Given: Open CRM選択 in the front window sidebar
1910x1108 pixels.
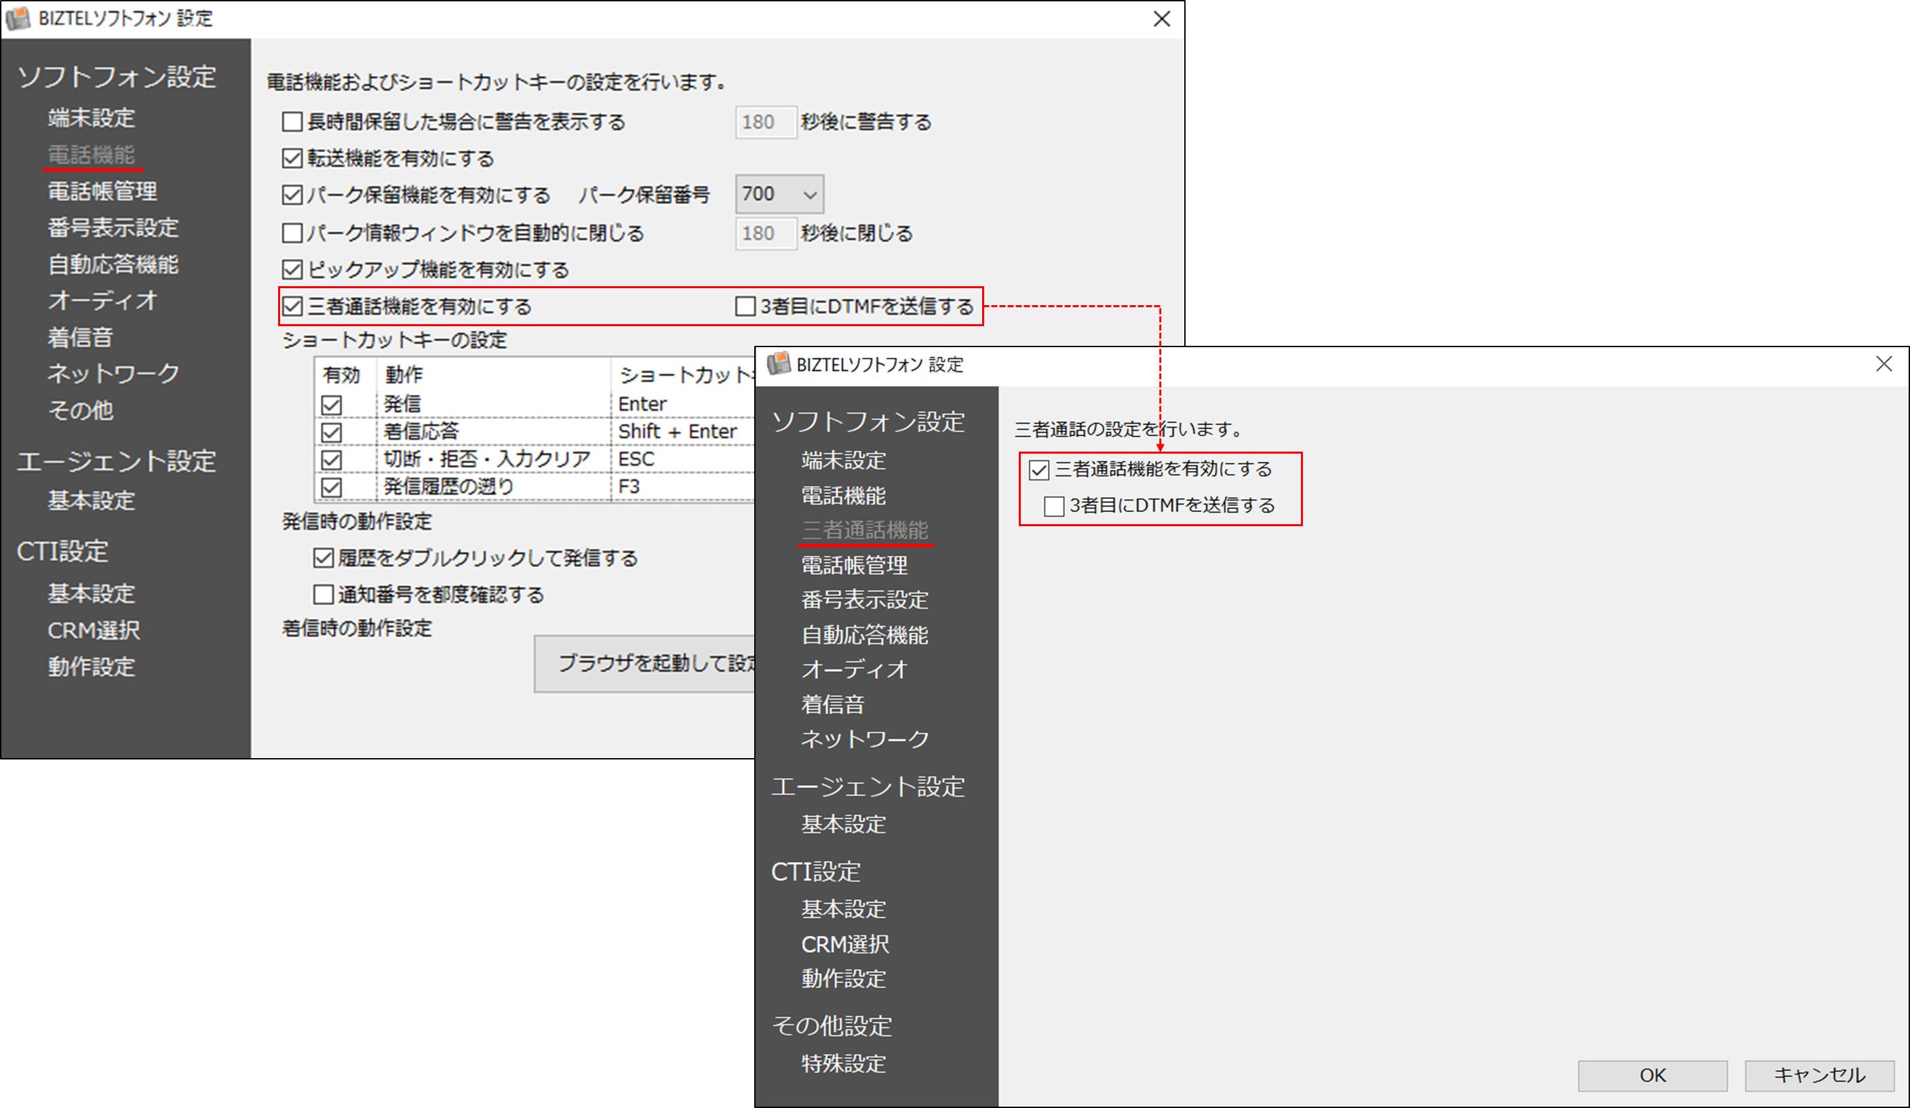Looking at the screenshot, I should 844,945.
